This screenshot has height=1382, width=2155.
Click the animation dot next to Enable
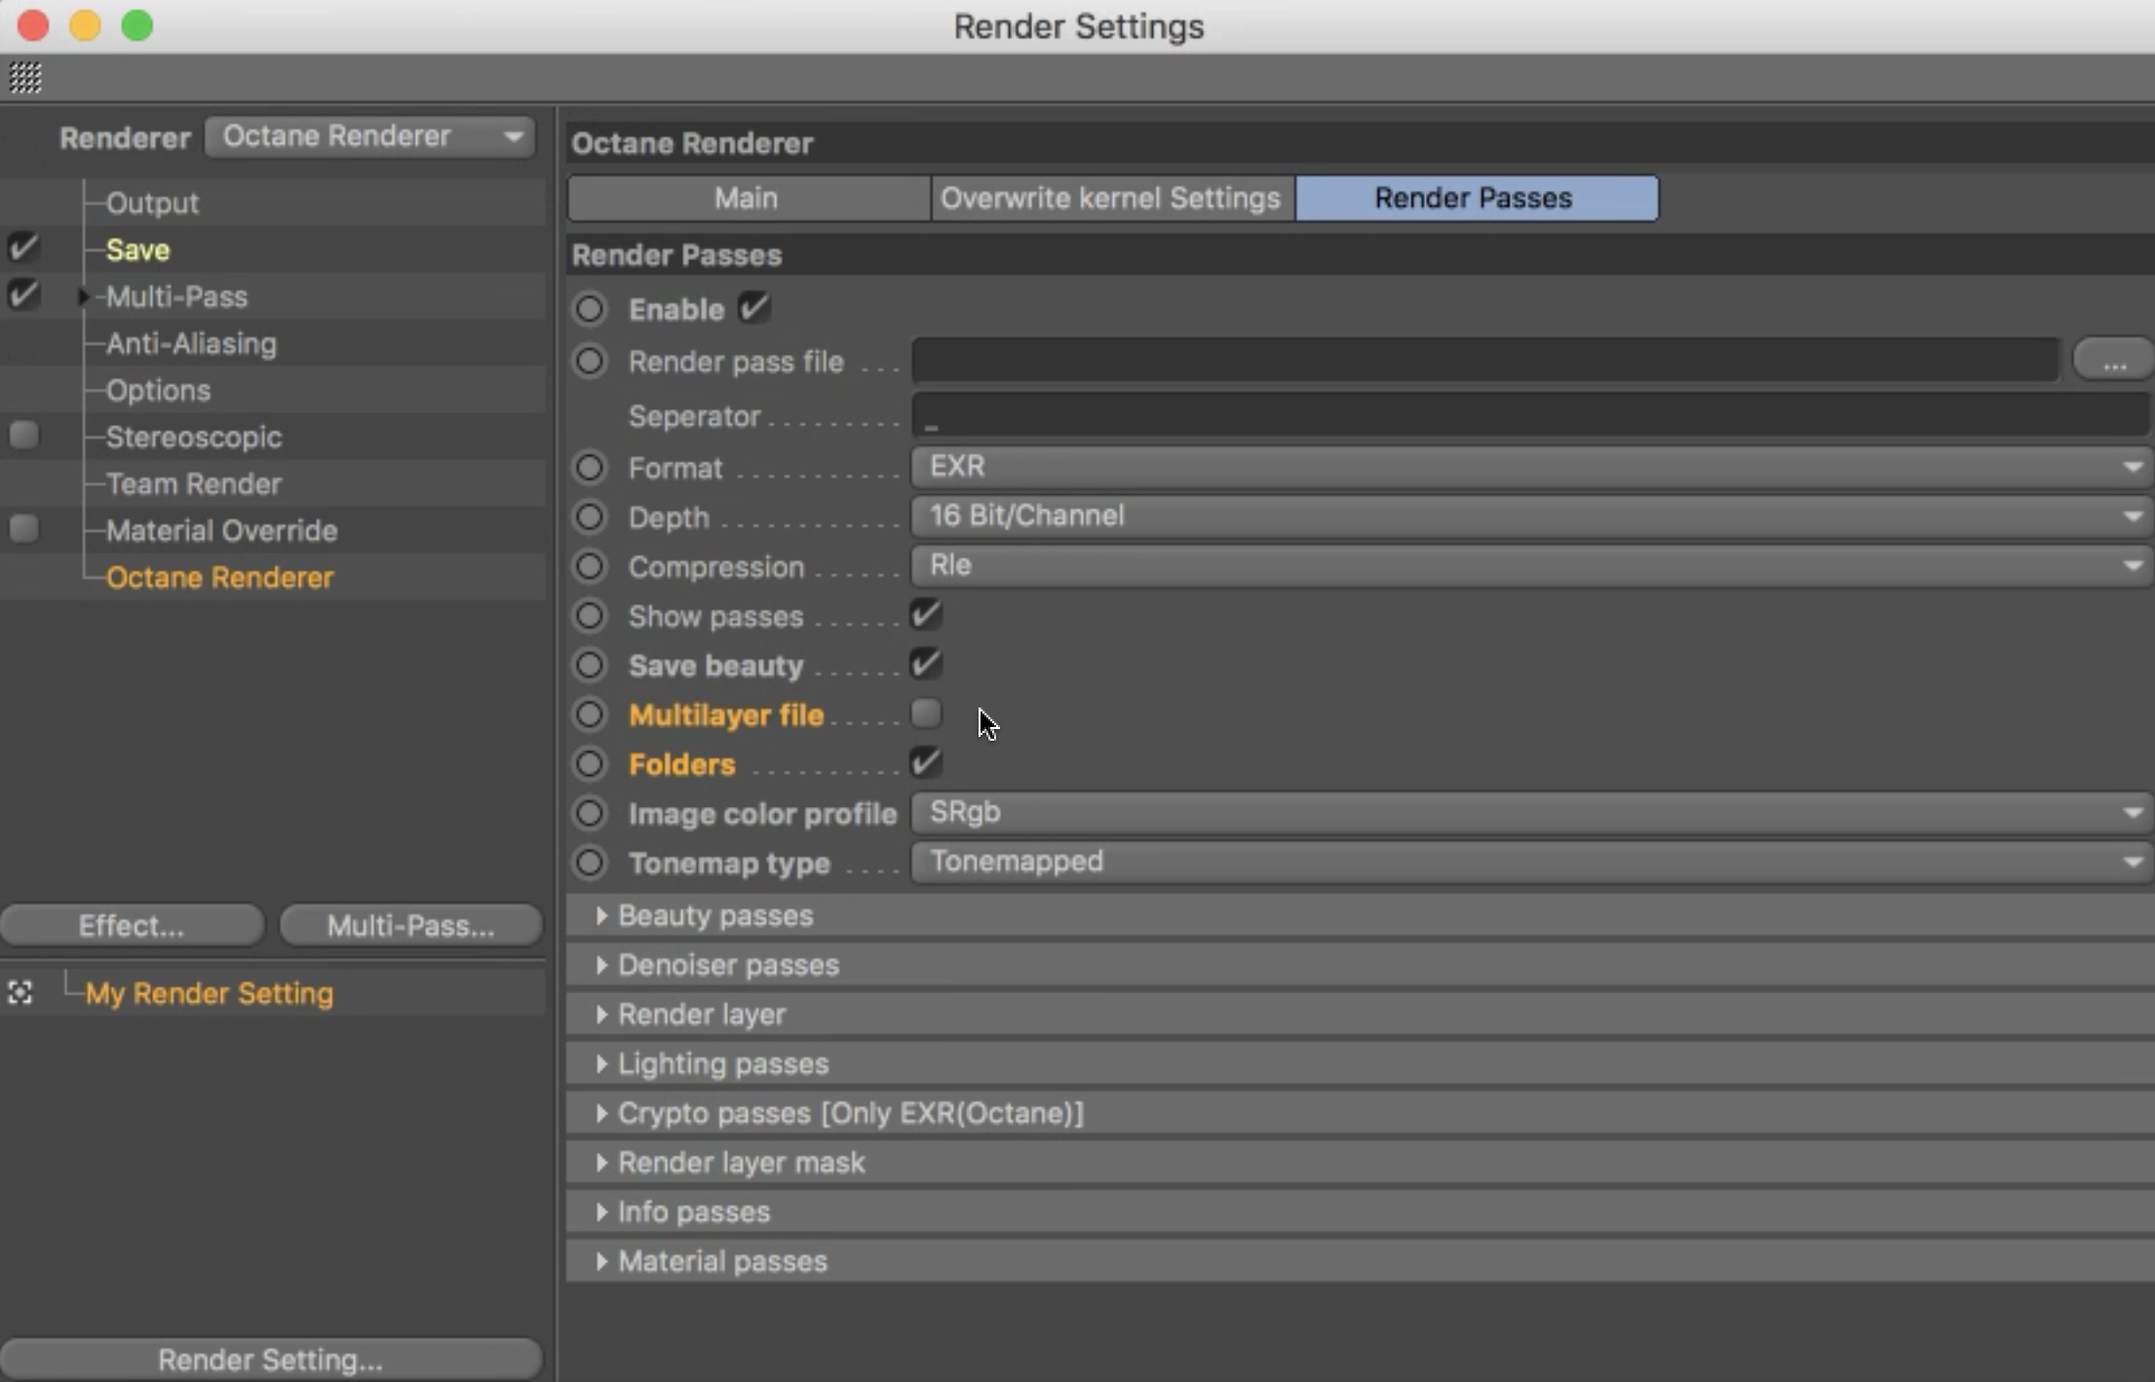coord(590,310)
